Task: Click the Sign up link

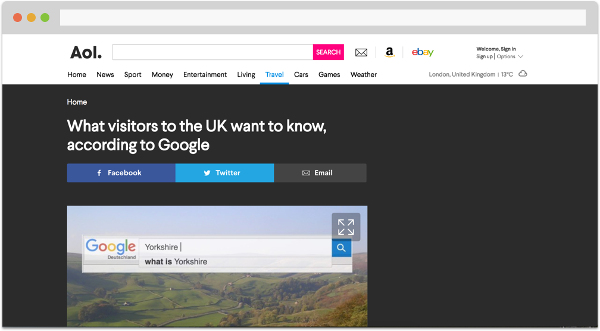Action: 485,56
